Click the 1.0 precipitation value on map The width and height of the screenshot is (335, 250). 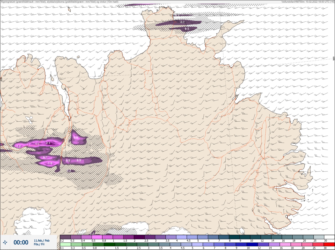pos(50,163)
